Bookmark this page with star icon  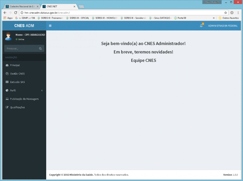(x=226, y=13)
